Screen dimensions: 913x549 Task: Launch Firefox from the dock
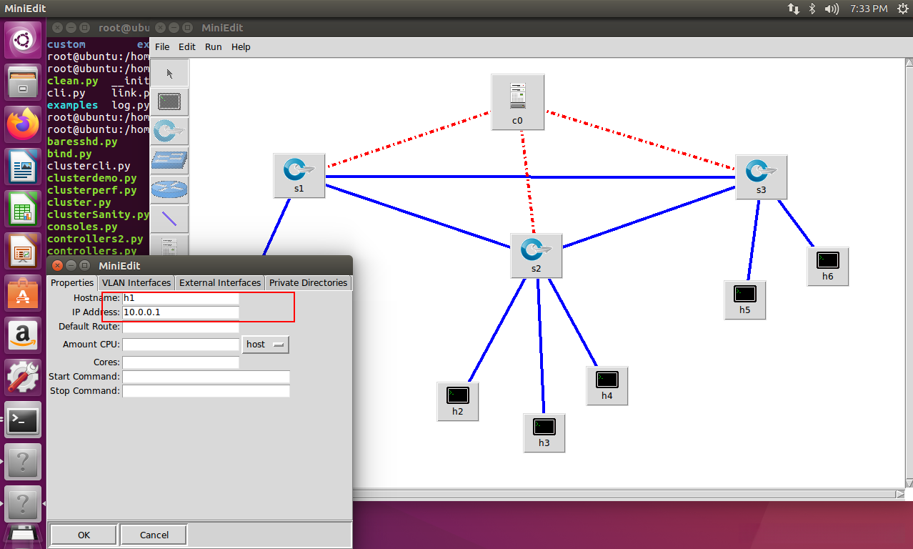[x=23, y=124]
